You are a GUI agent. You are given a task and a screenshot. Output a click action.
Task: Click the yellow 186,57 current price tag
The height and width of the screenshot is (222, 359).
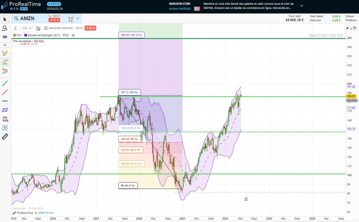click(x=351, y=96)
